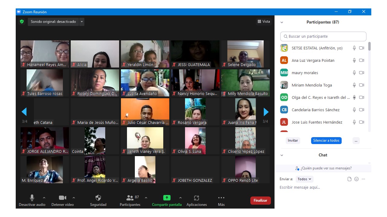This screenshot has height=217, width=387.
Task: Click Jose Luis Fuentes Hernández microphone icon
Action: 354,122
